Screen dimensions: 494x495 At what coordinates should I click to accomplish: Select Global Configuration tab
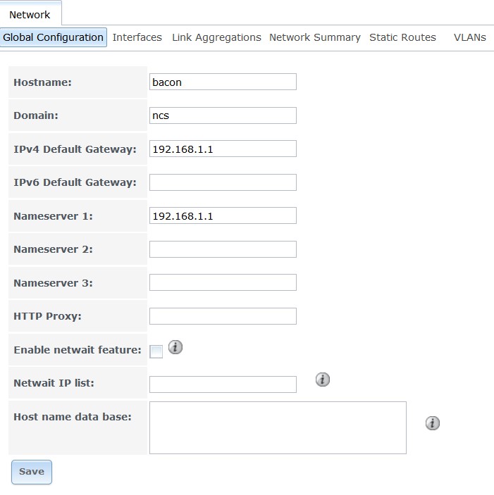coord(54,37)
